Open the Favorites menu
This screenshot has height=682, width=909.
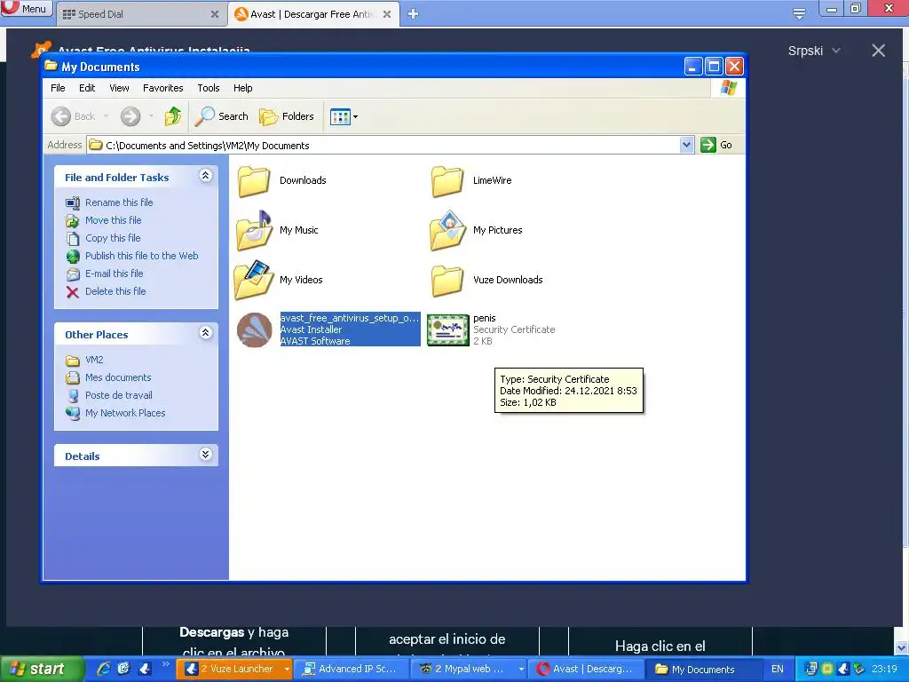pyautogui.click(x=163, y=88)
